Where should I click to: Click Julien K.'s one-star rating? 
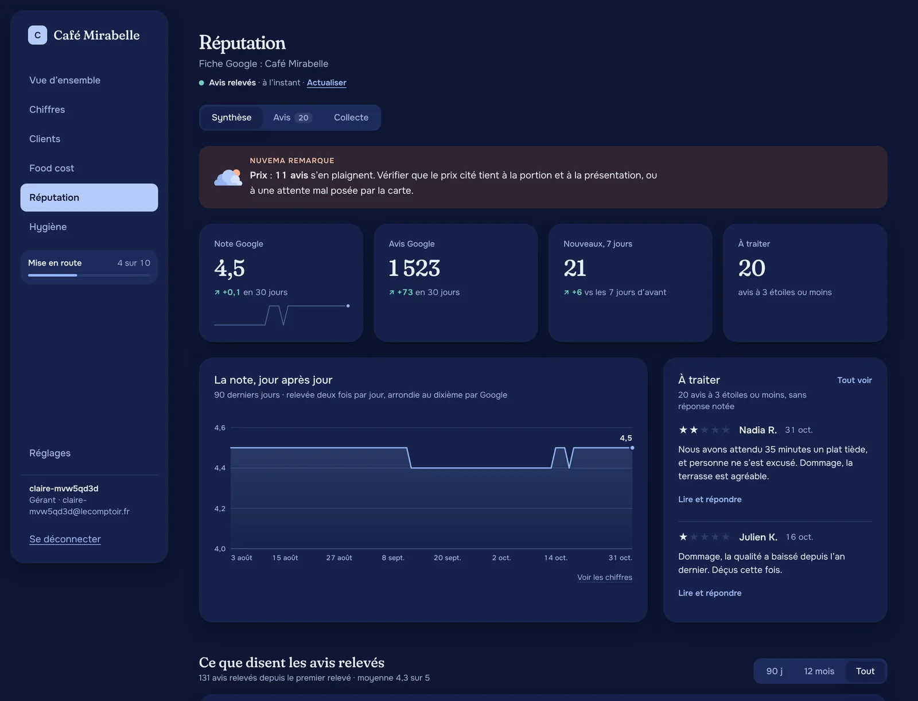click(x=704, y=537)
